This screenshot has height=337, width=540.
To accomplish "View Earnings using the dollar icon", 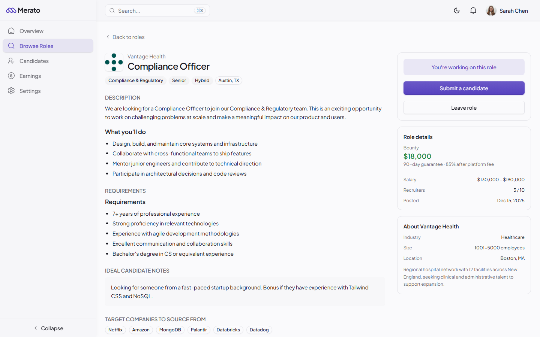I will coord(11,76).
